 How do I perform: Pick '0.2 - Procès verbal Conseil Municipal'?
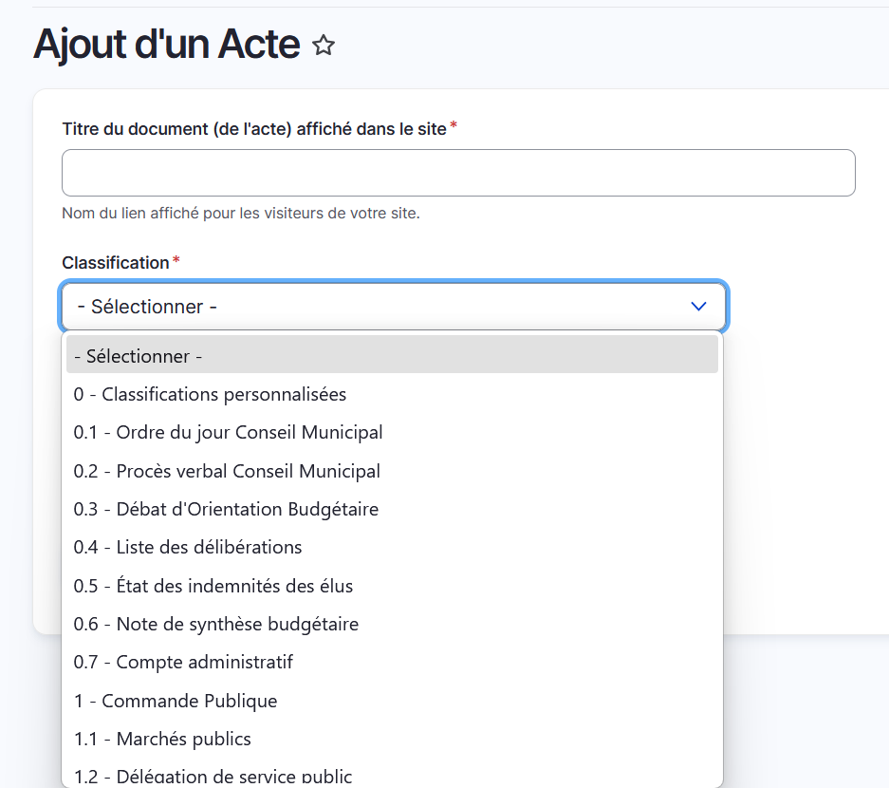[x=228, y=471]
